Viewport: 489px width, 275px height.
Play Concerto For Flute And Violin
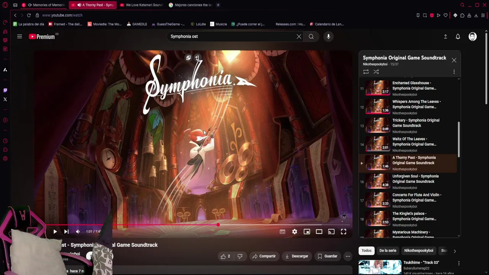tap(408, 201)
